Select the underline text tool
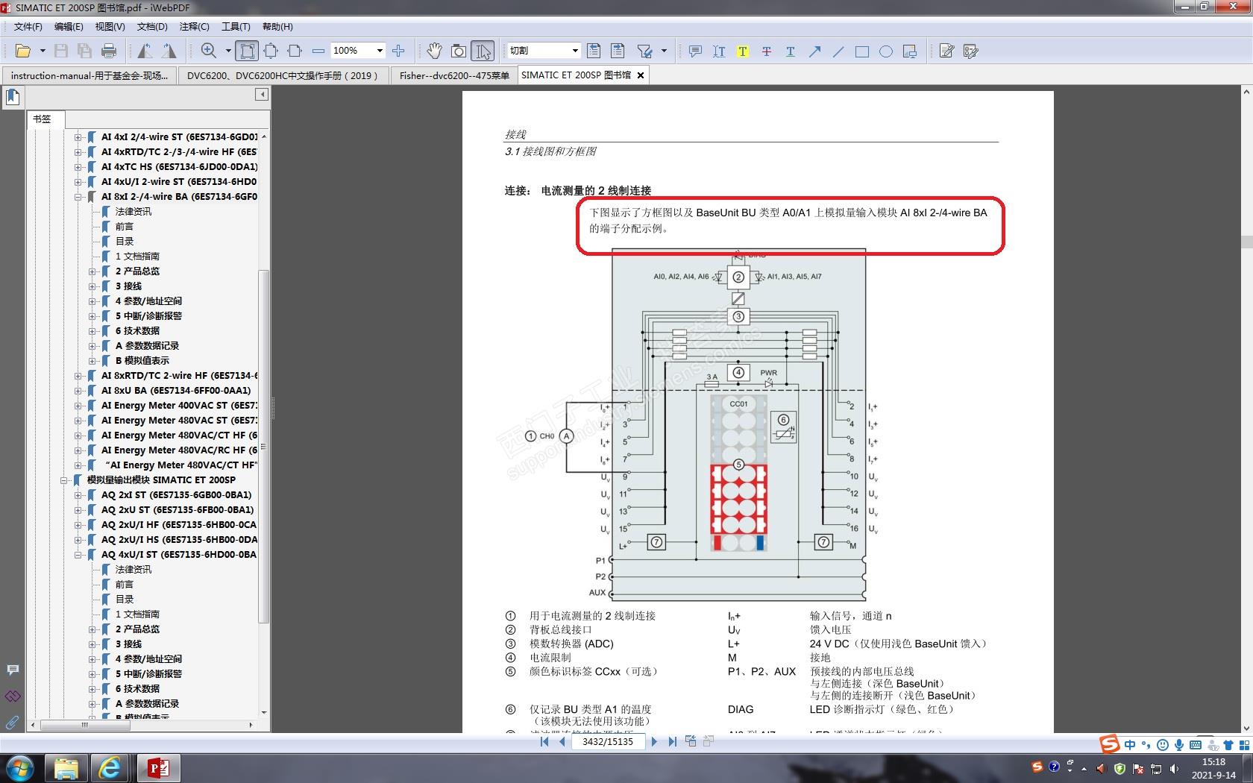 [791, 51]
